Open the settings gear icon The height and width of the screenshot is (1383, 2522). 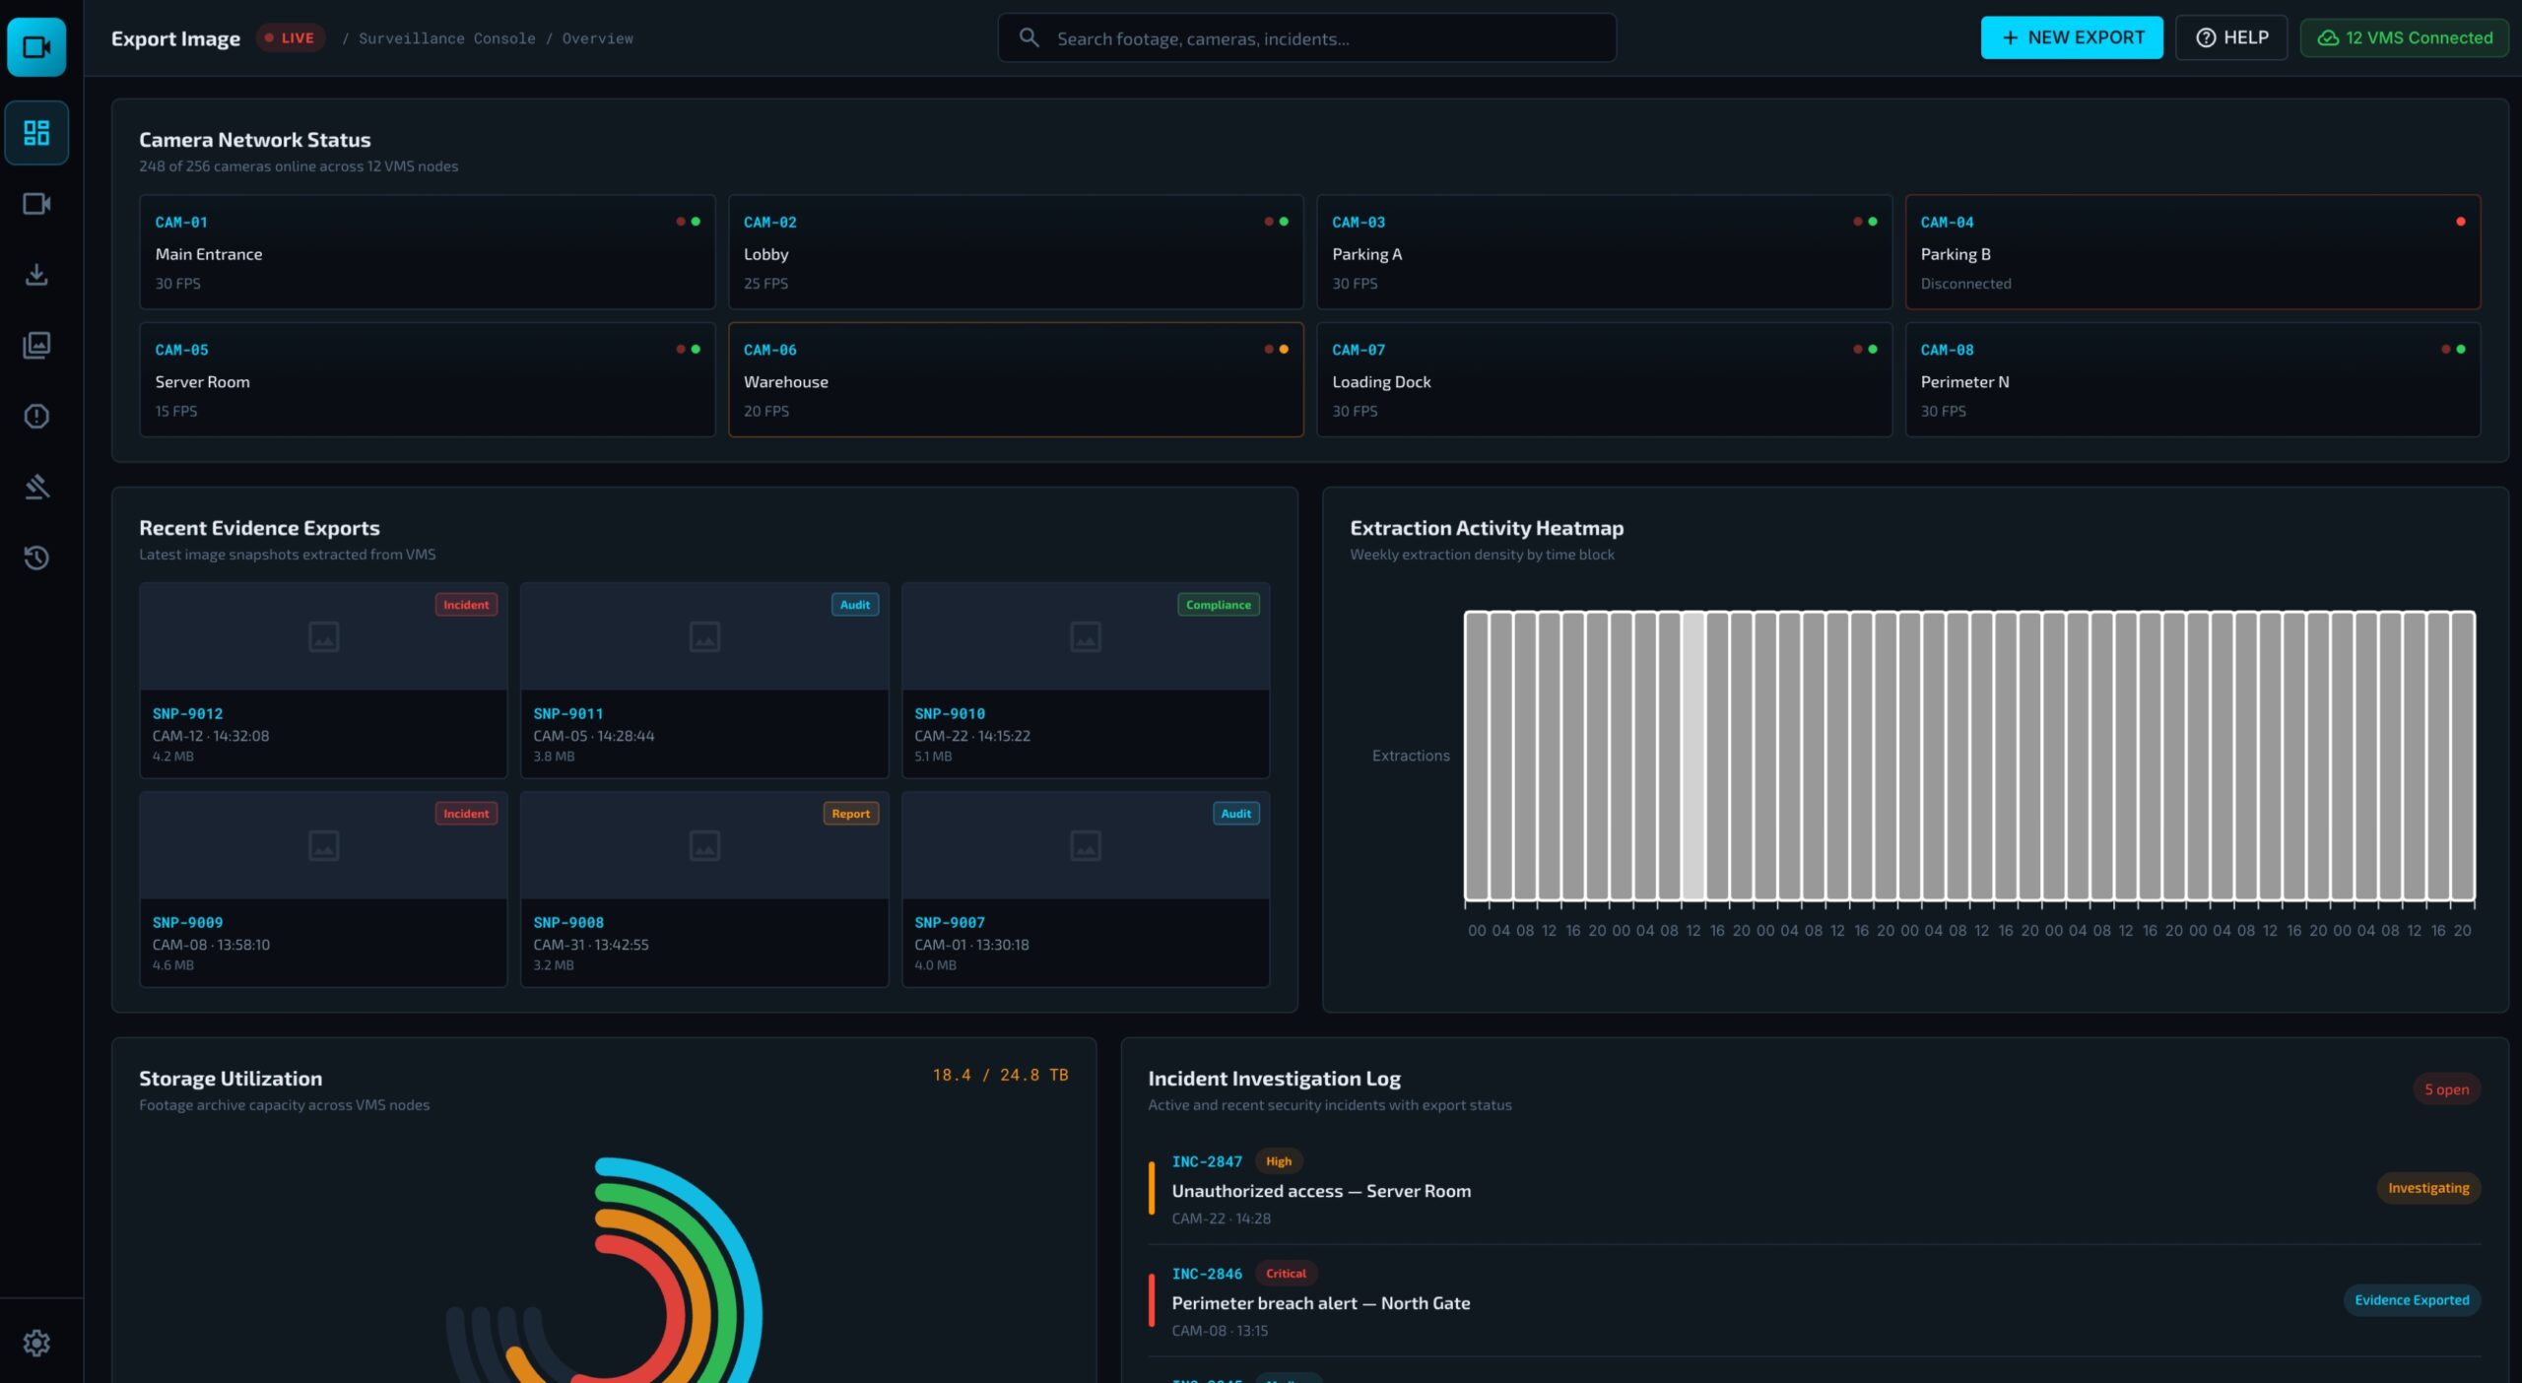pyautogui.click(x=36, y=1343)
